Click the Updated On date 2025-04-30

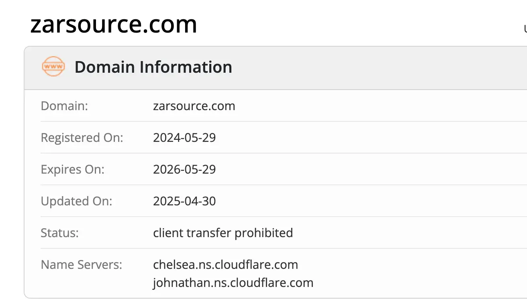184,201
